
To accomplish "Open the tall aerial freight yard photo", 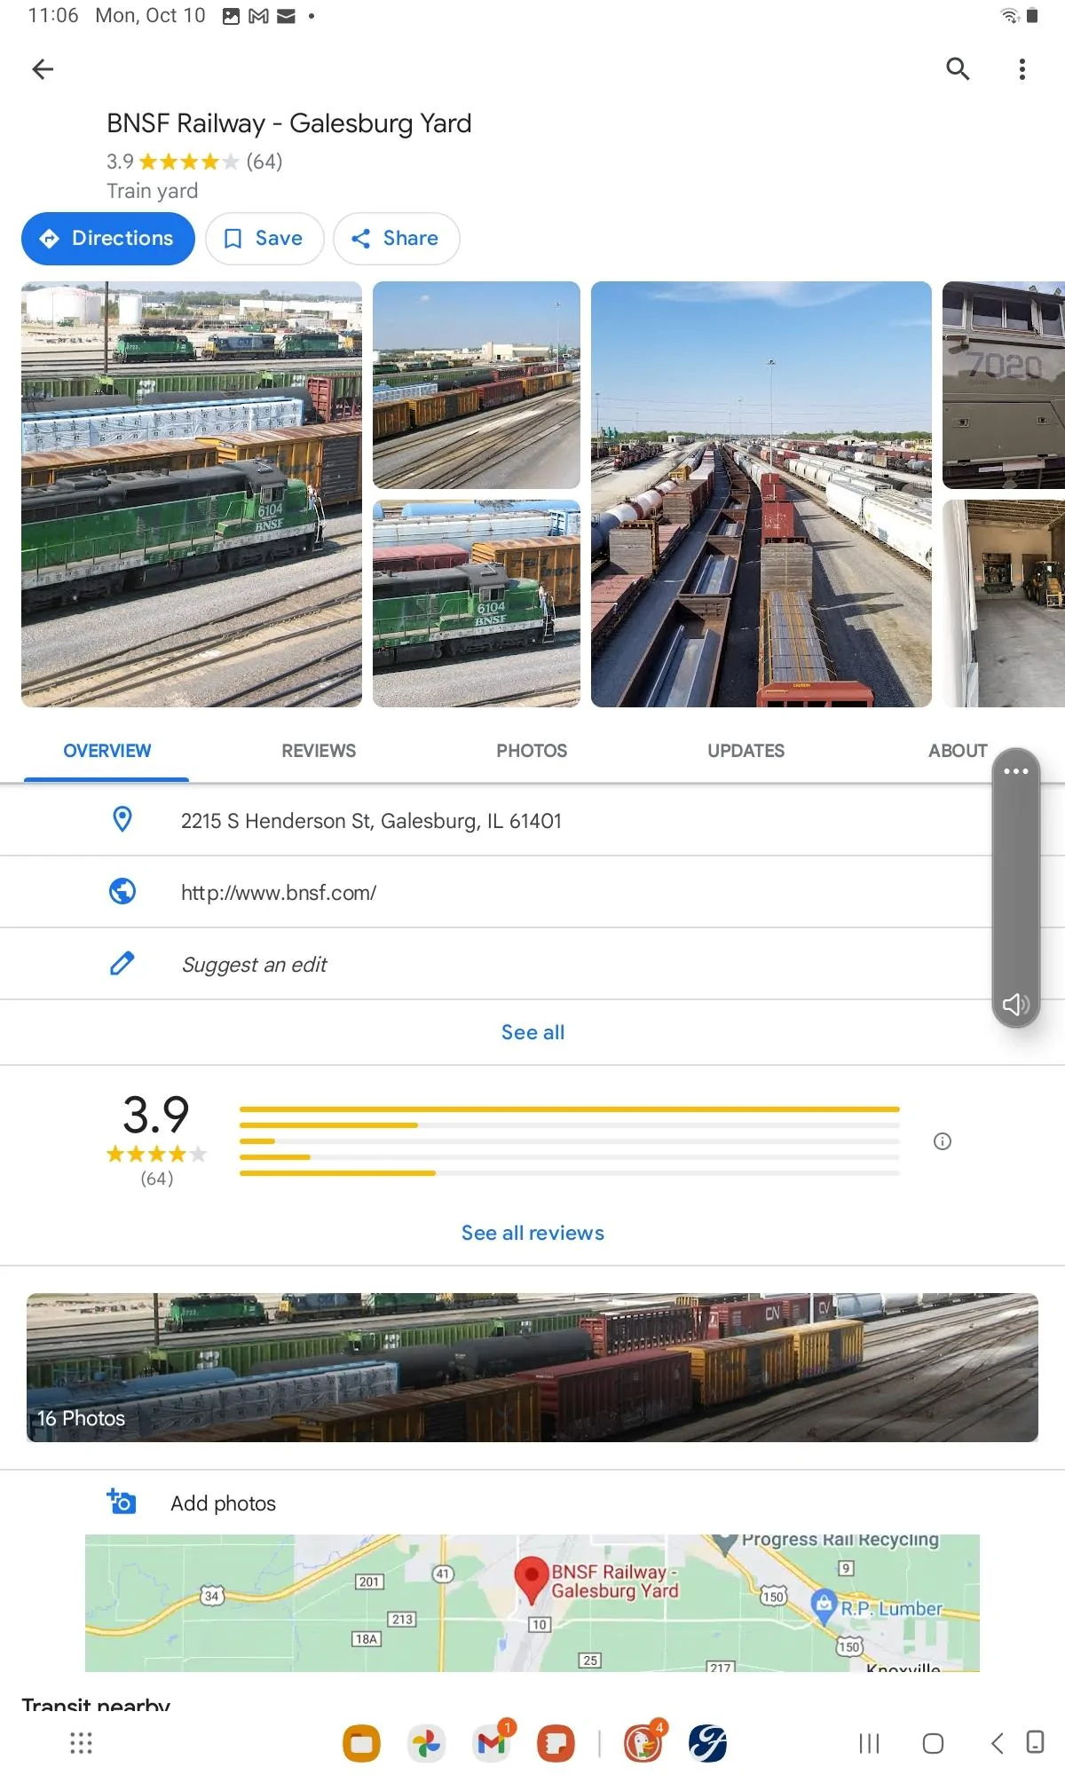I will (761, 494).
